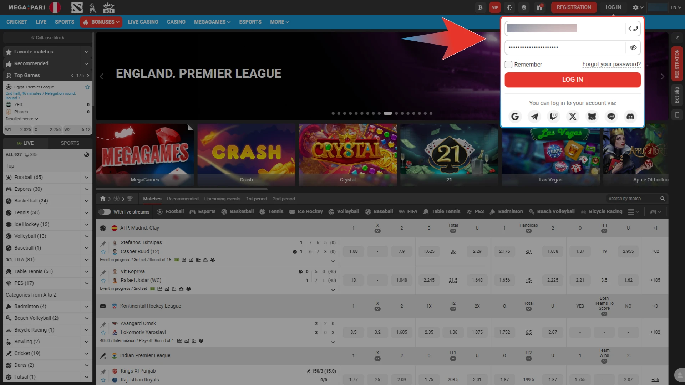
Task: Switch to the 1st period tab
Action: coord(257,199)
